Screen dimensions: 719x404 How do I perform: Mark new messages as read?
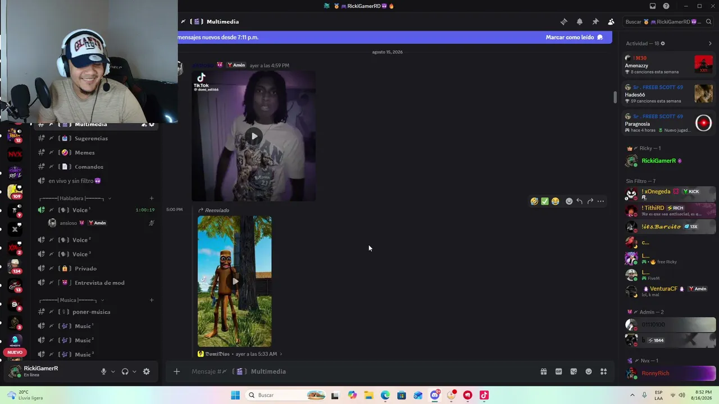(x=574, y=38)
